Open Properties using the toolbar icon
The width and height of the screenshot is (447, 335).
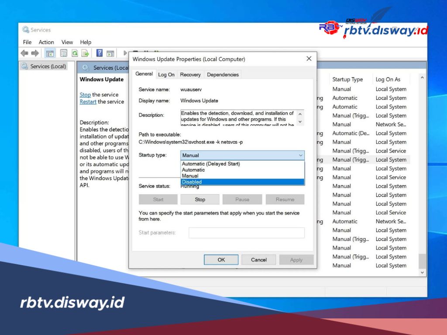(x=63, y=53)
